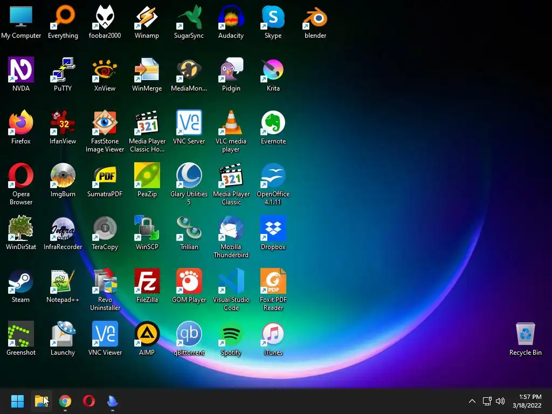
Task: Click the Mozilla Thunderbird icon
Action: tap(231, 228)
